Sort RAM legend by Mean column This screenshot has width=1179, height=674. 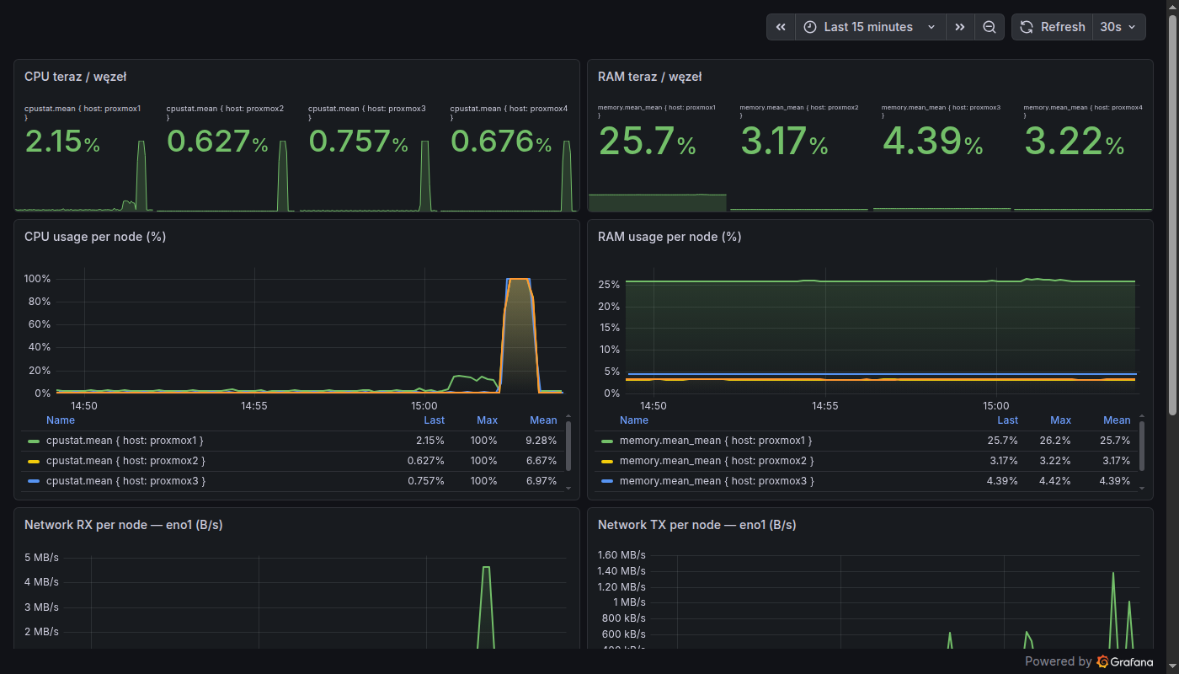click(1117, 420)
